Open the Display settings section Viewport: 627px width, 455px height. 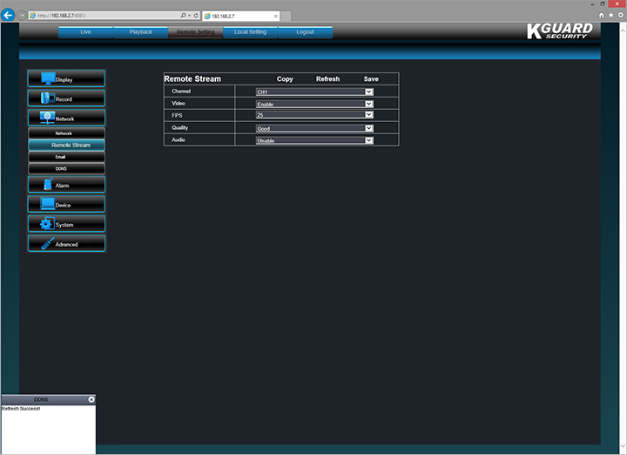tap(66, 79)
